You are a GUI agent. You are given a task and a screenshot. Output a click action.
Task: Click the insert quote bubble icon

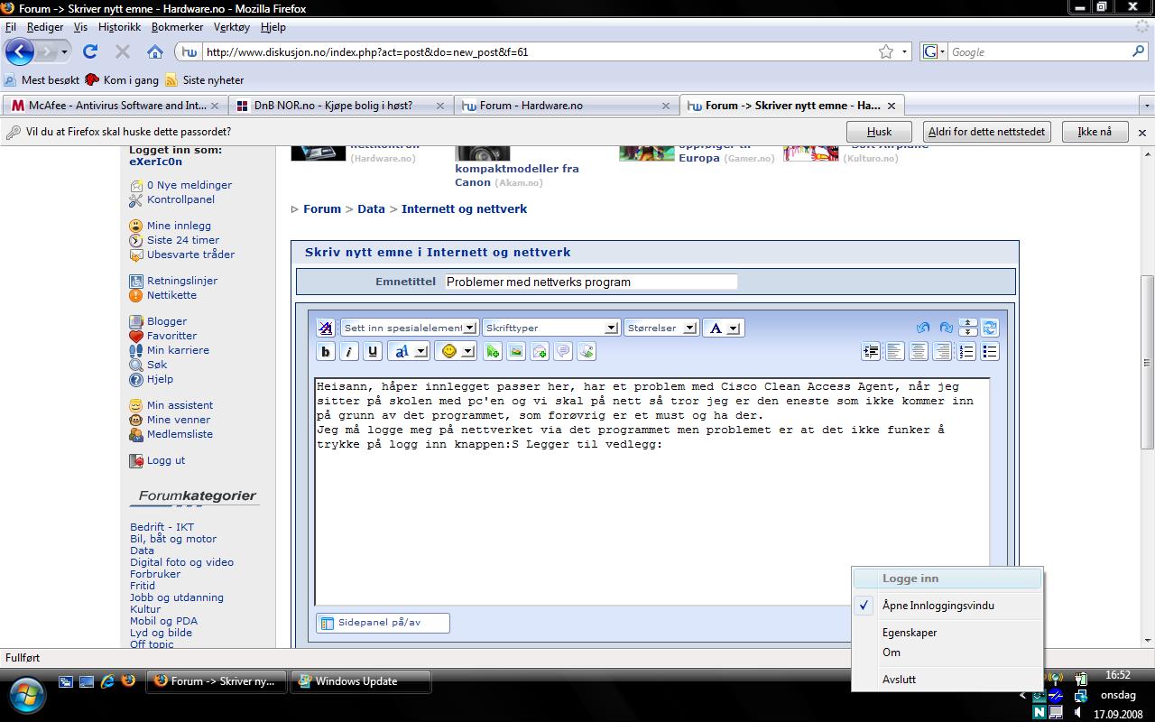click(x=563, y=352)
